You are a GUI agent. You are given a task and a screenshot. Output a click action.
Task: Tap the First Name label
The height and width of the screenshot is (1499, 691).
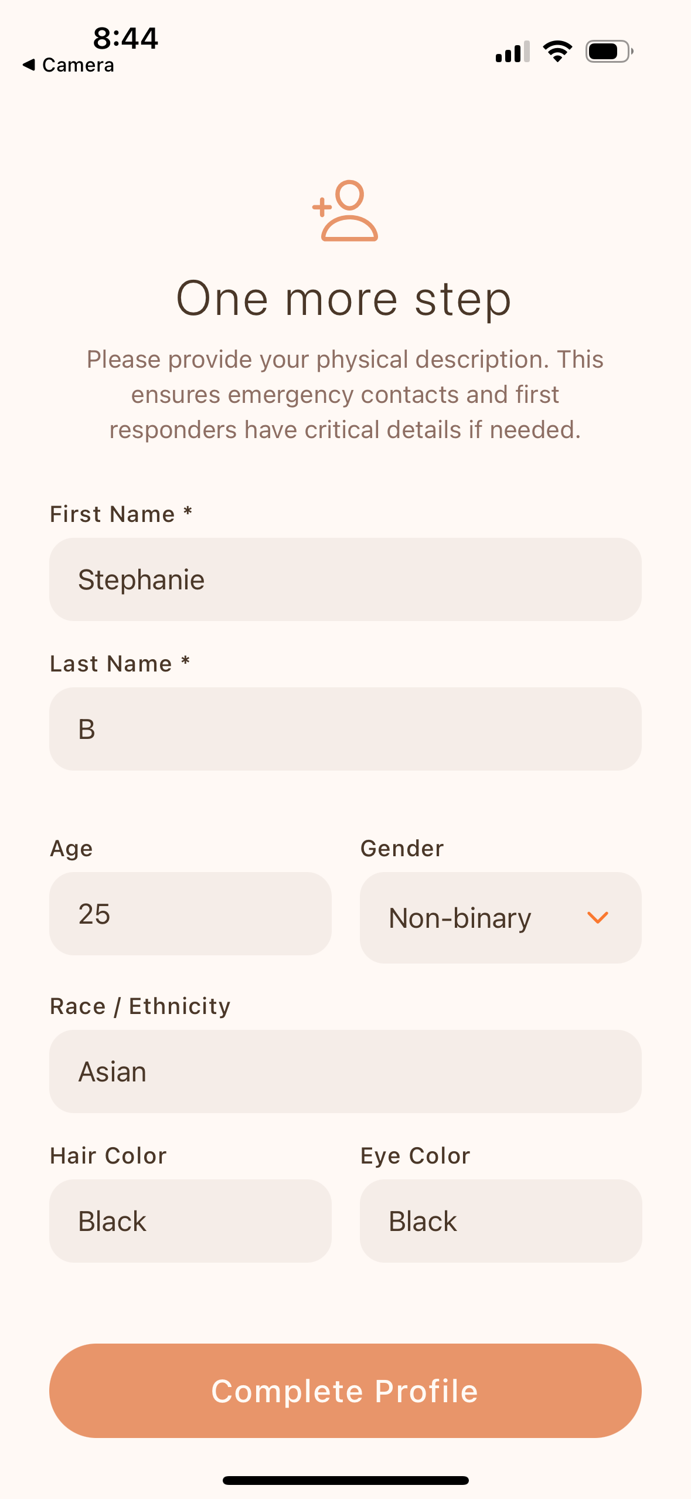[113, 514]
